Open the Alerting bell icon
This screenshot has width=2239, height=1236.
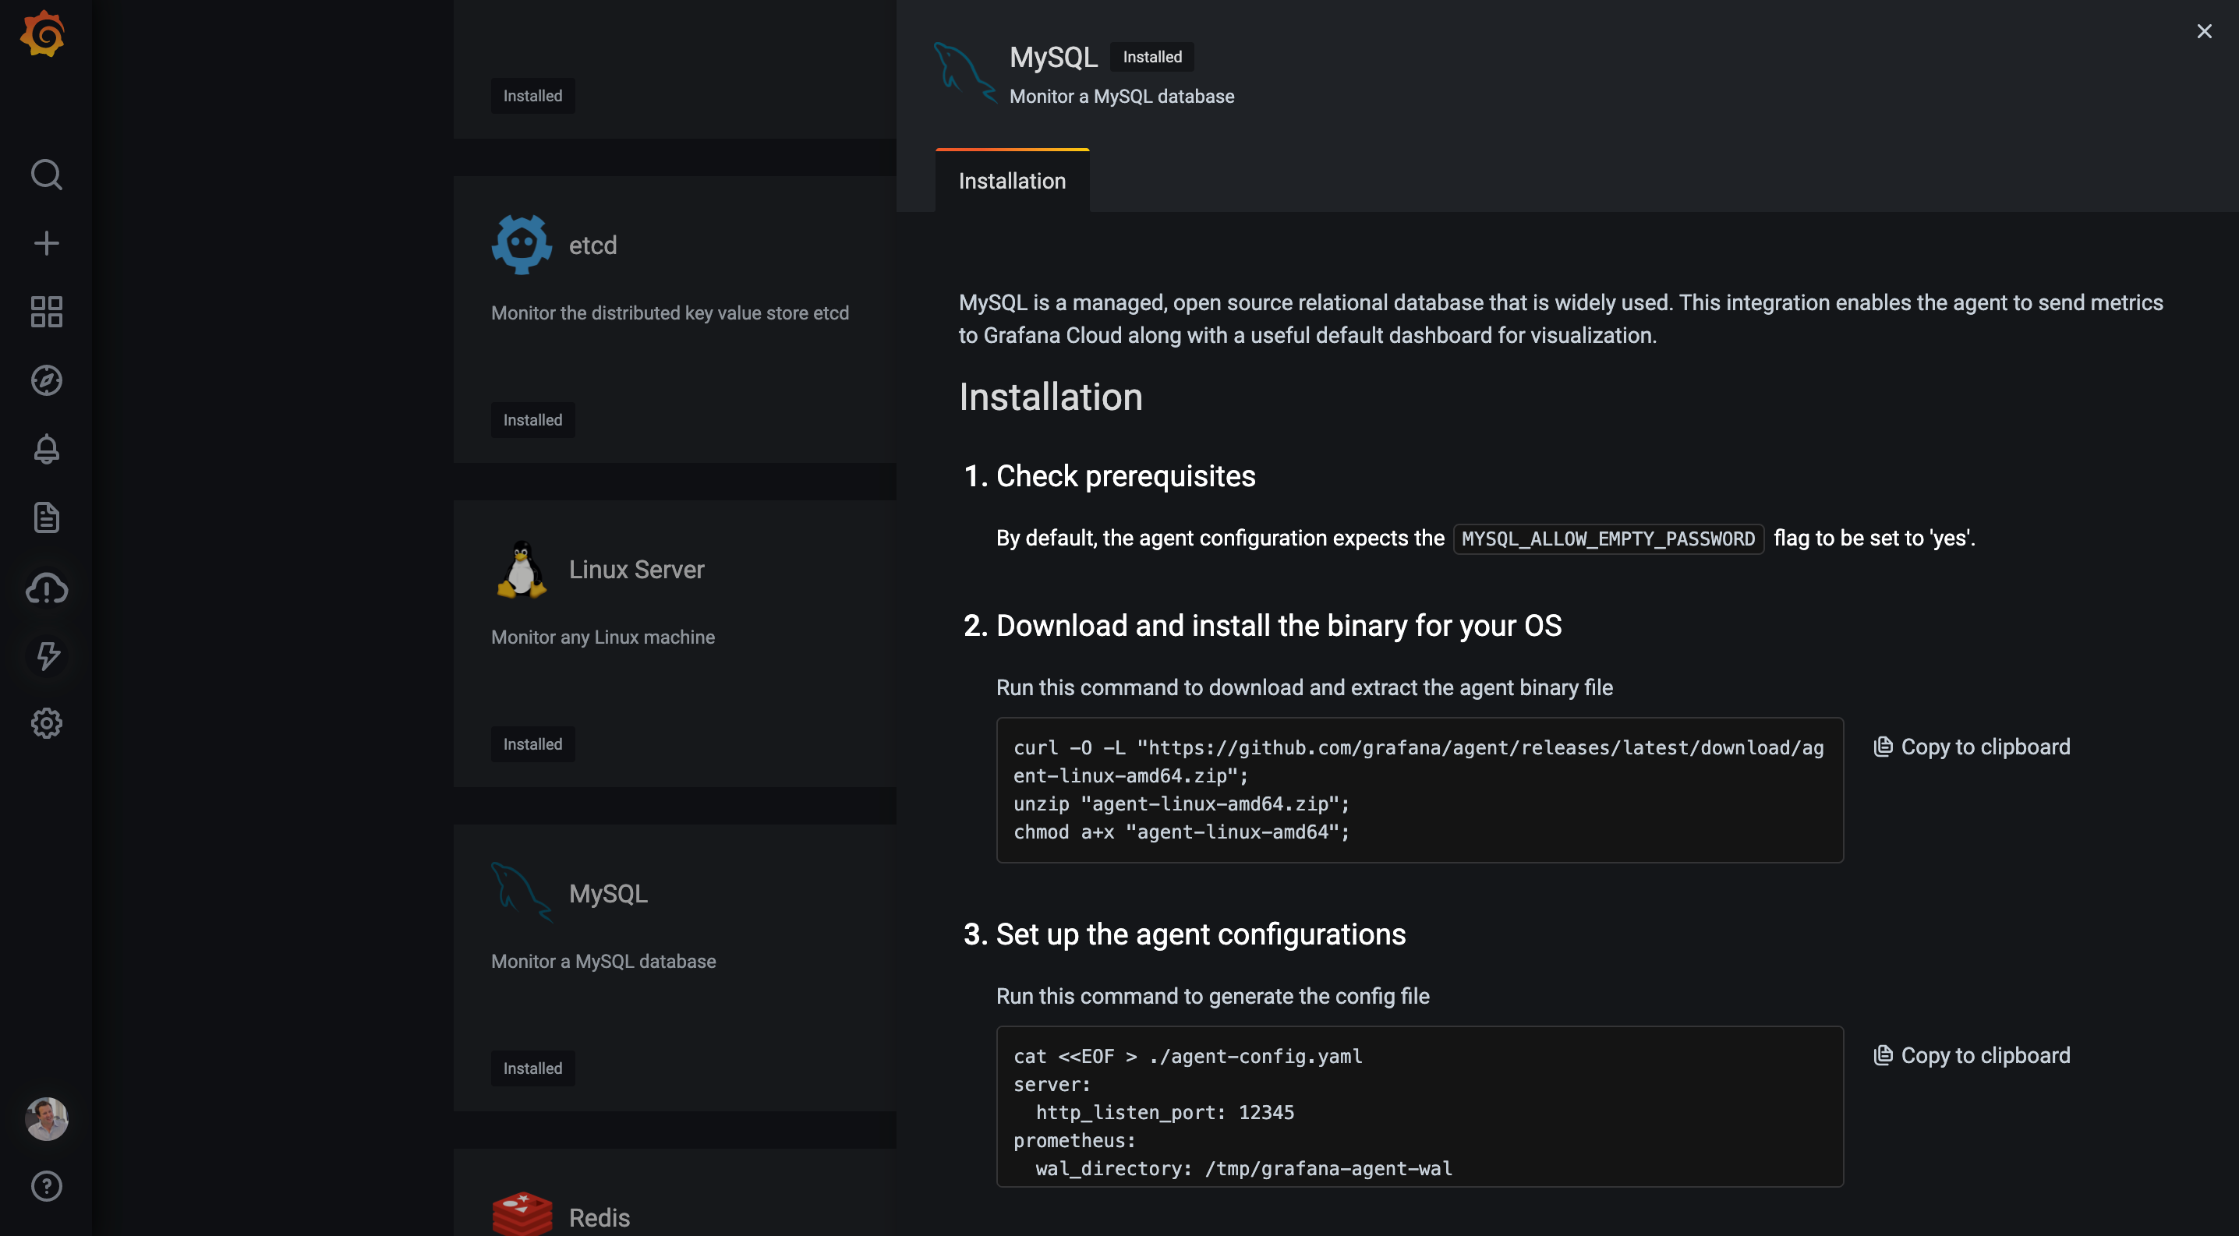46,449
